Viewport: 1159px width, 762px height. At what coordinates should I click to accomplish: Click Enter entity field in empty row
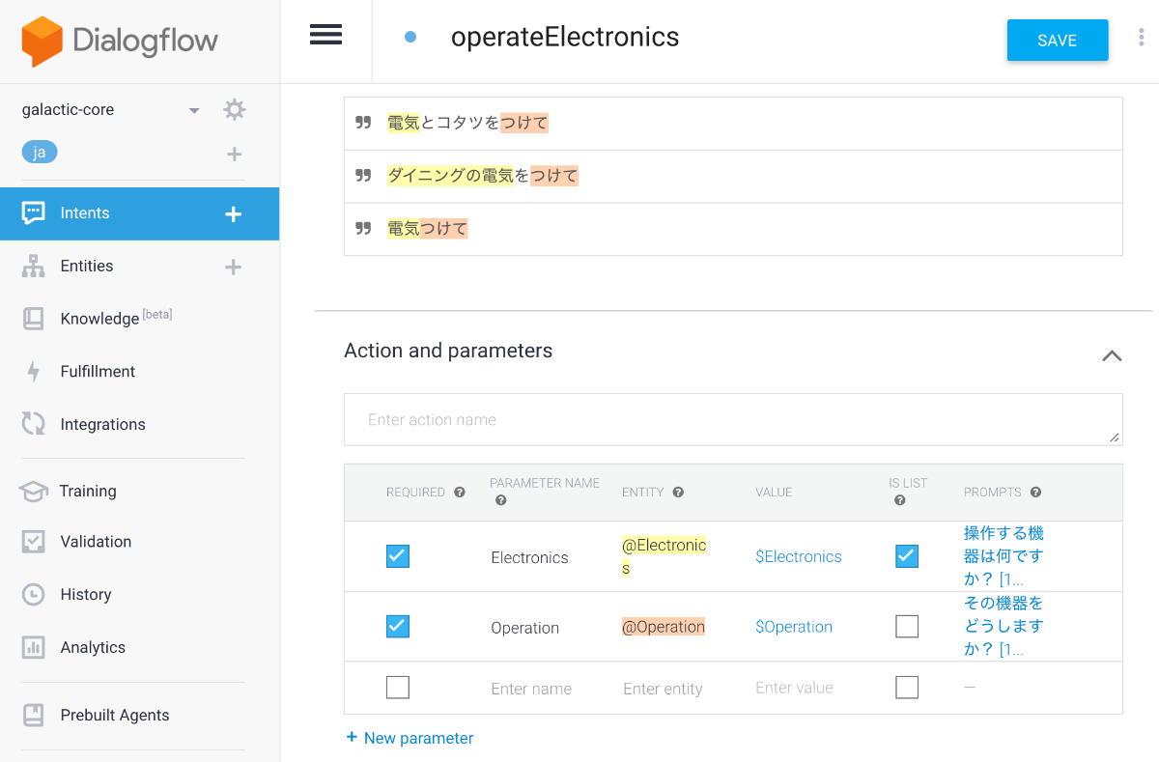663,689
